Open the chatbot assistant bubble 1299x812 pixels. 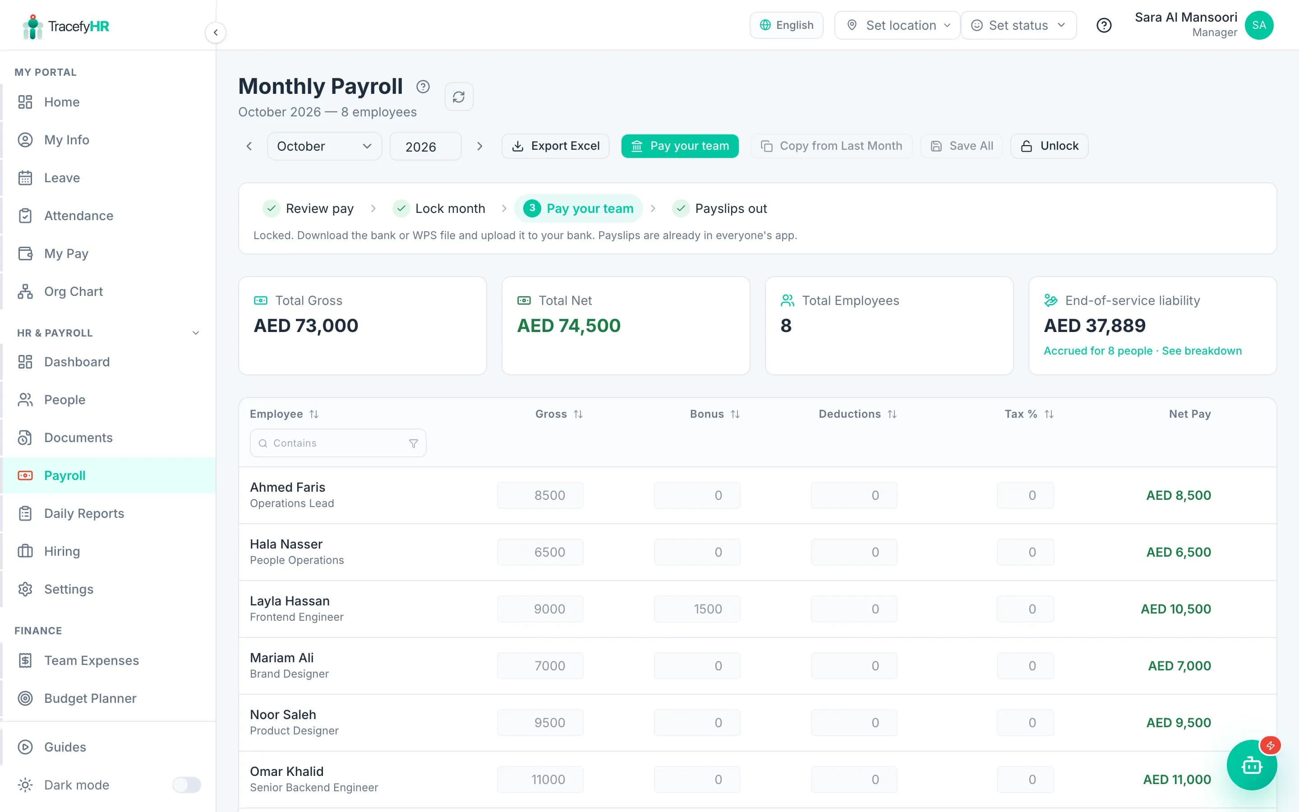coord(1251,765)
